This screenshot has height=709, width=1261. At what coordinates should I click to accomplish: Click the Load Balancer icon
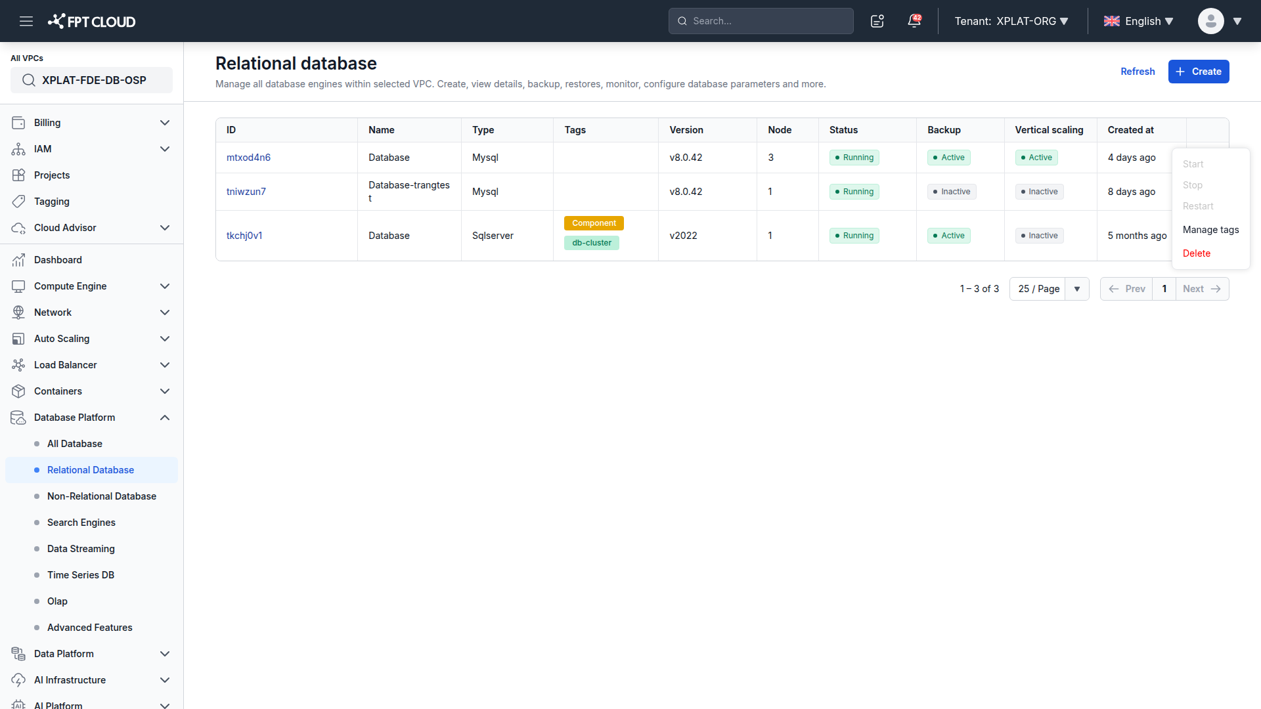point(18,365)
